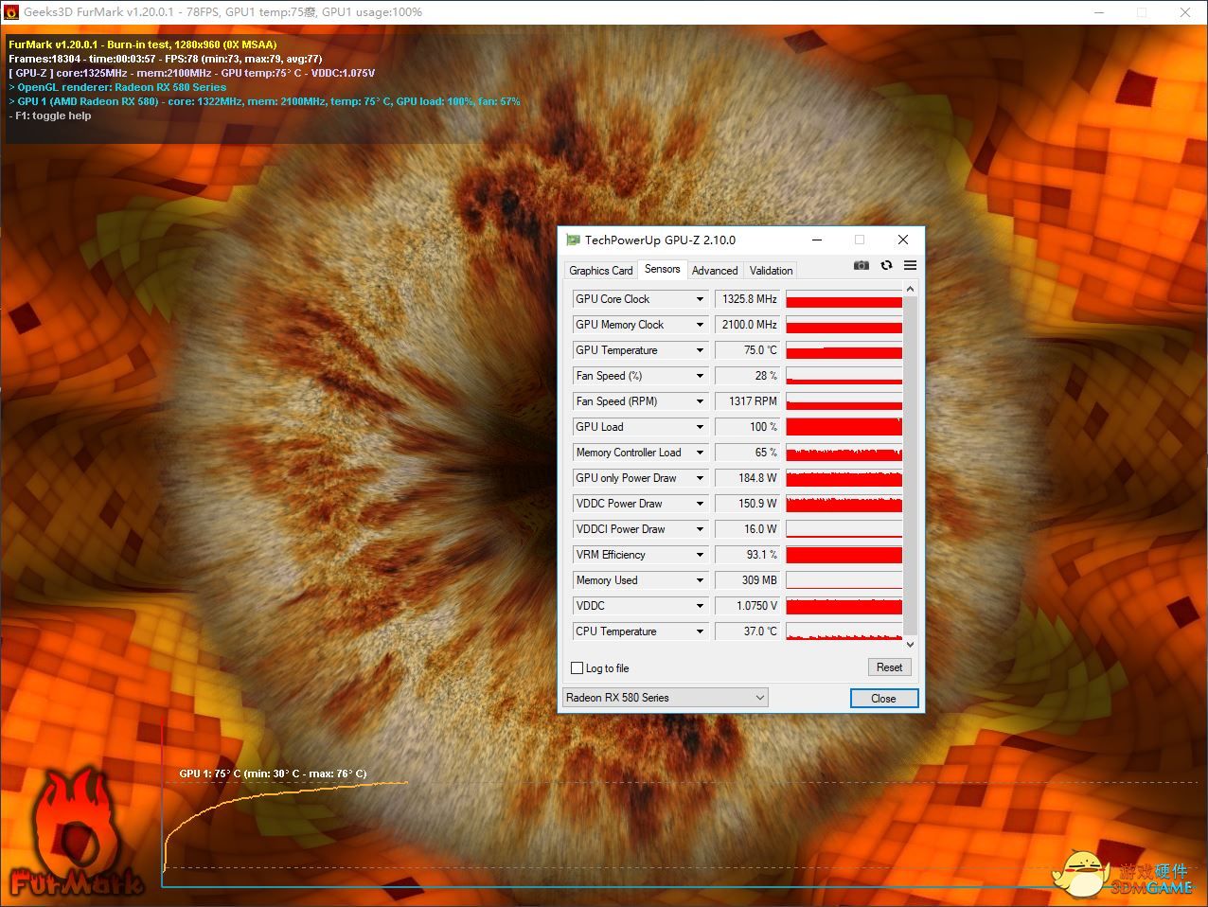This screenshot has height=907, width=1208.
Task: Click the 75.0 °C GPU temperature value
Action: 748,350
